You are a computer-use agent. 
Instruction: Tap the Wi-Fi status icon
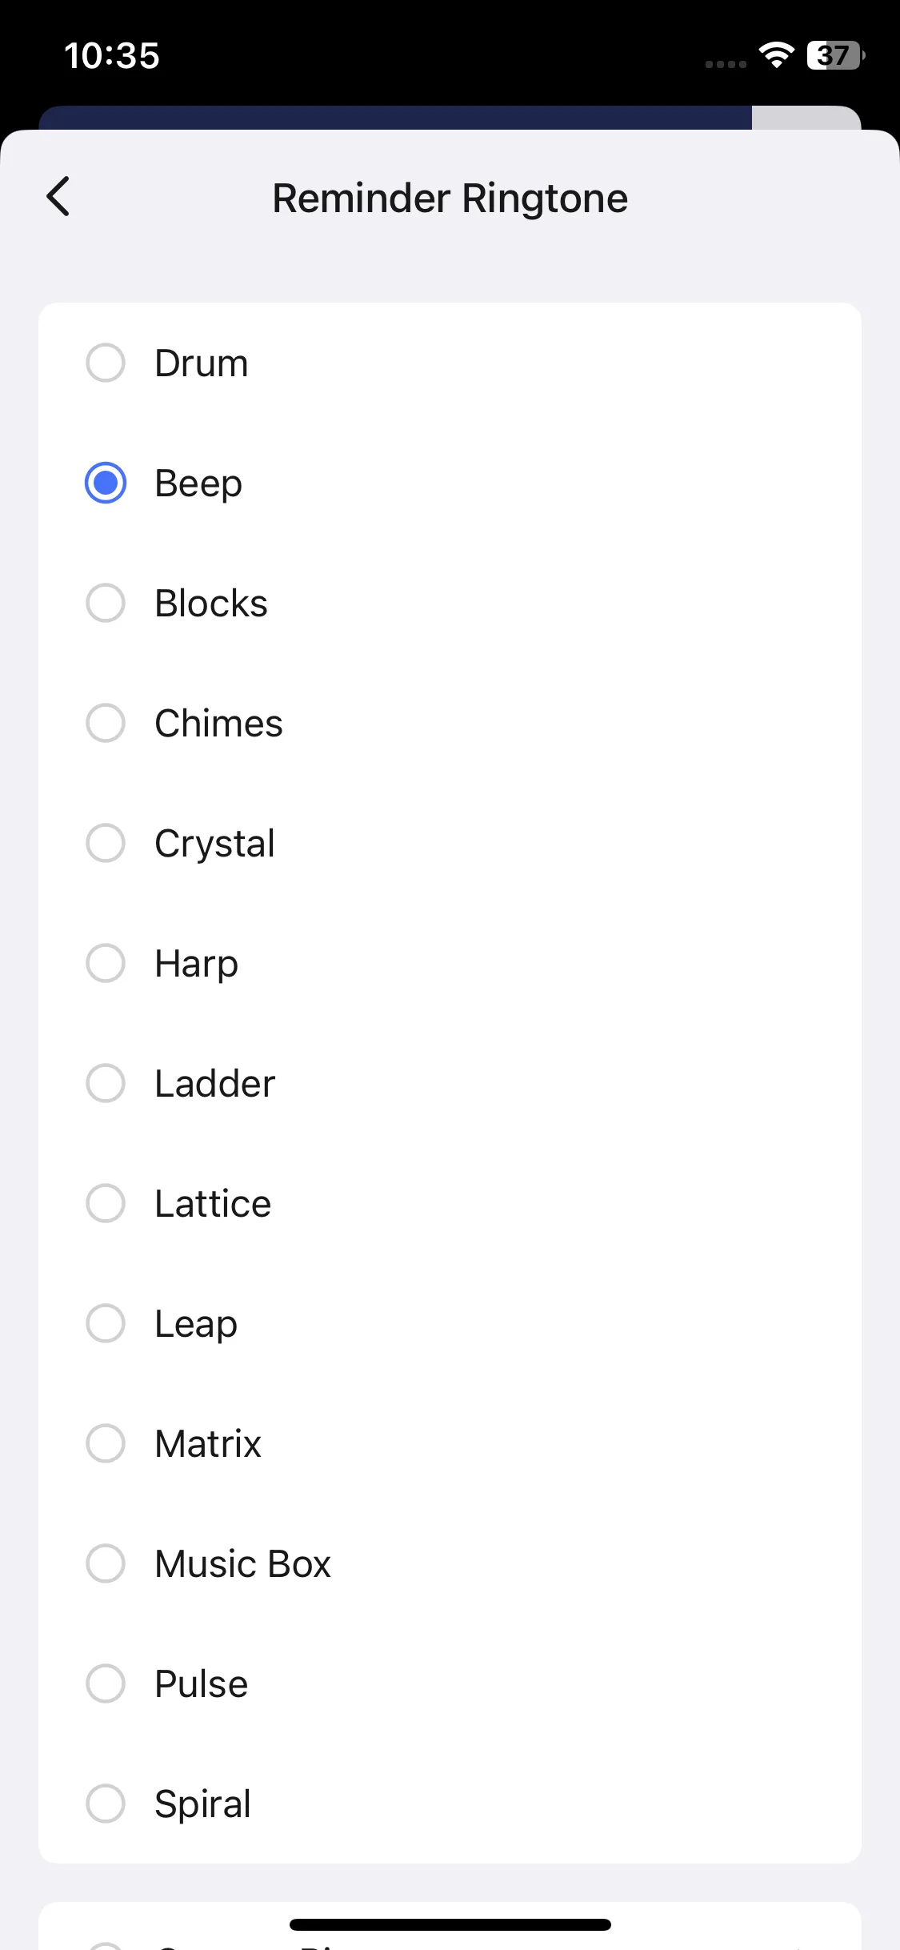tap(776, 55)
